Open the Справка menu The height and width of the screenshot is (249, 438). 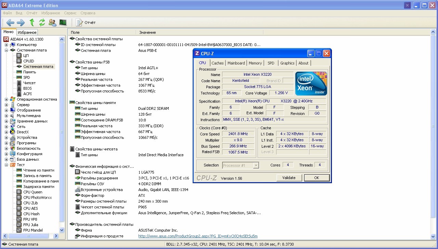(88, 13)
